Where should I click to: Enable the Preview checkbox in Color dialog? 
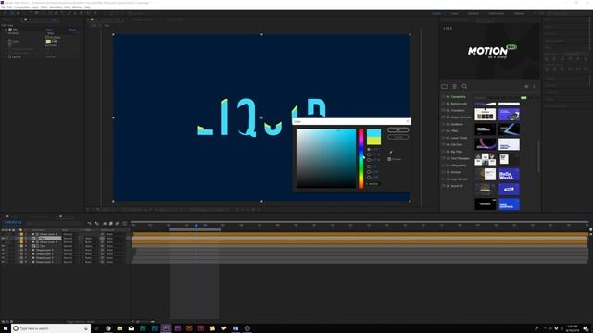click(x=389, y=159)
